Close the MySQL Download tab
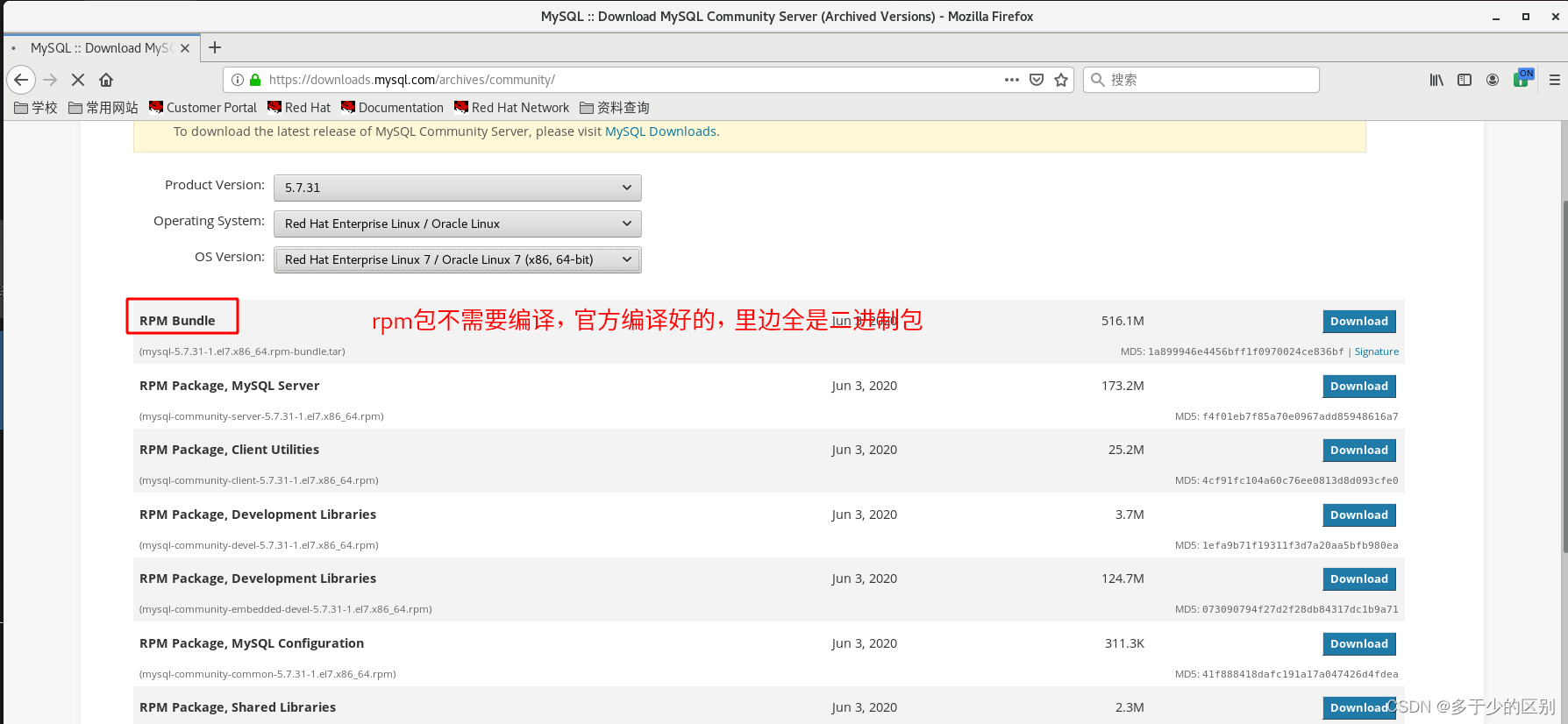 pyautogui.click(x=185, y=48)
